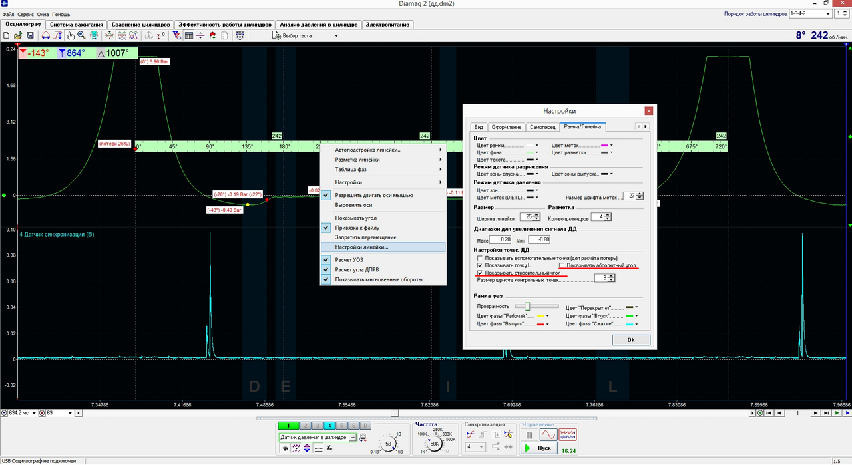Viewport: 852px width, 465px height.
Task: Toggle Расчет угла ДПРВ menu option
Action: point(383,269)
